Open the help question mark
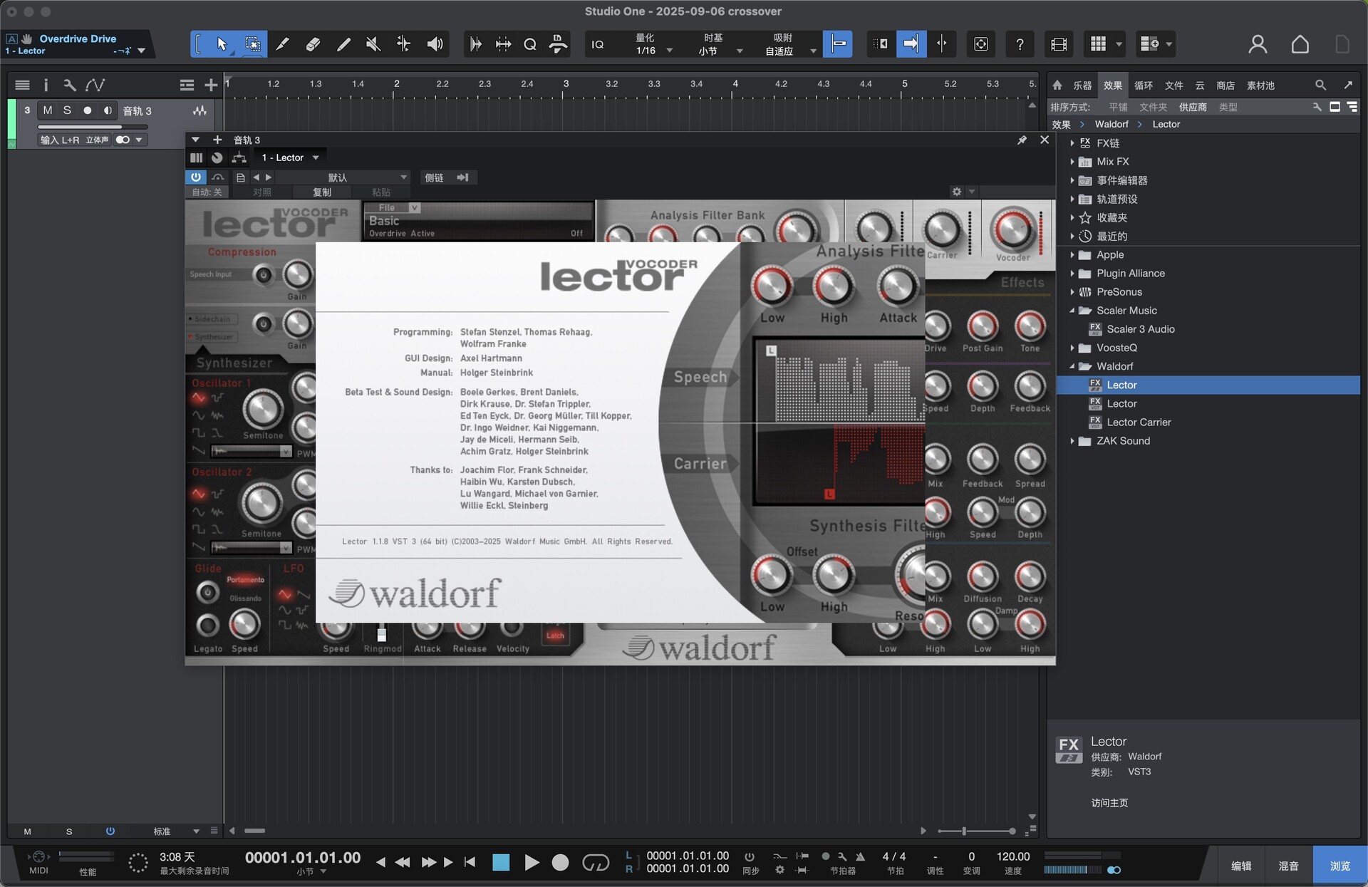 pos(1020,44)
